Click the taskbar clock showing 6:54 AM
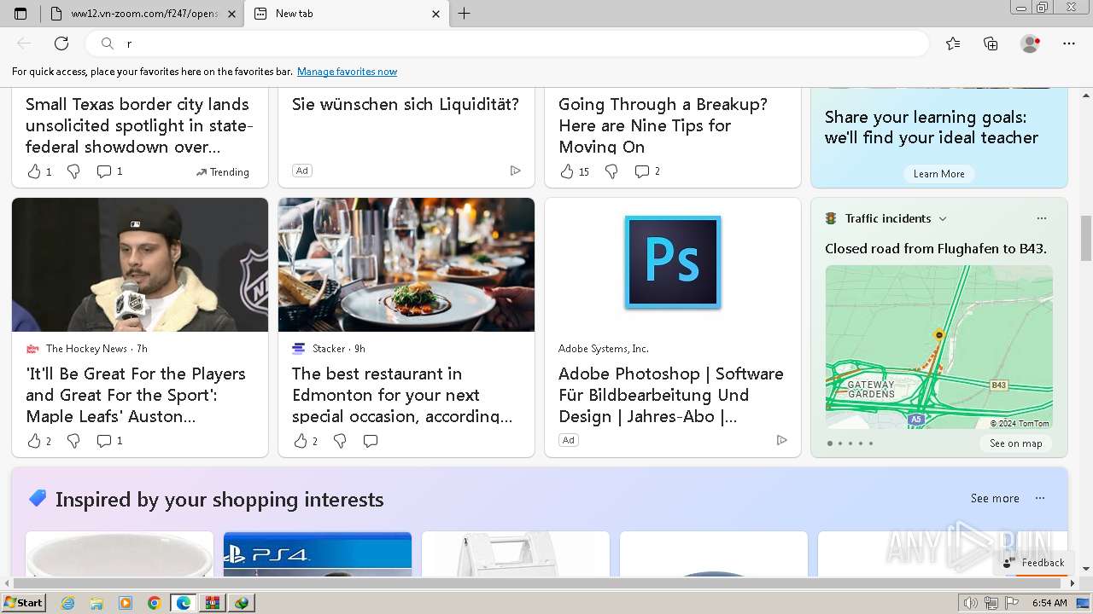The image size is (1093, 614). (1049, 603)
